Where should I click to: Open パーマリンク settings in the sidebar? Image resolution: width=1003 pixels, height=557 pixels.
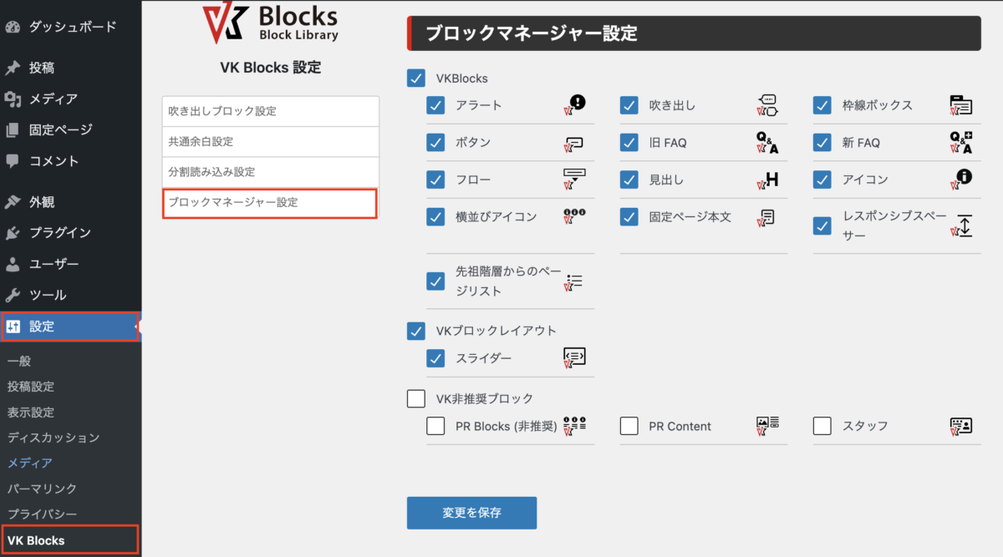point(43,489)
